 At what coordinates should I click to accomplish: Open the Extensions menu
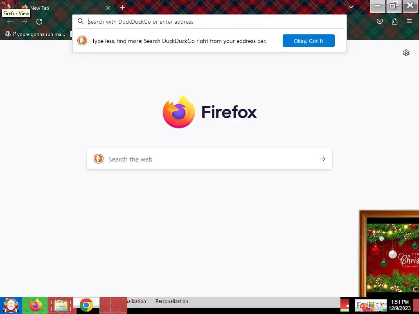tap(394, 21)
